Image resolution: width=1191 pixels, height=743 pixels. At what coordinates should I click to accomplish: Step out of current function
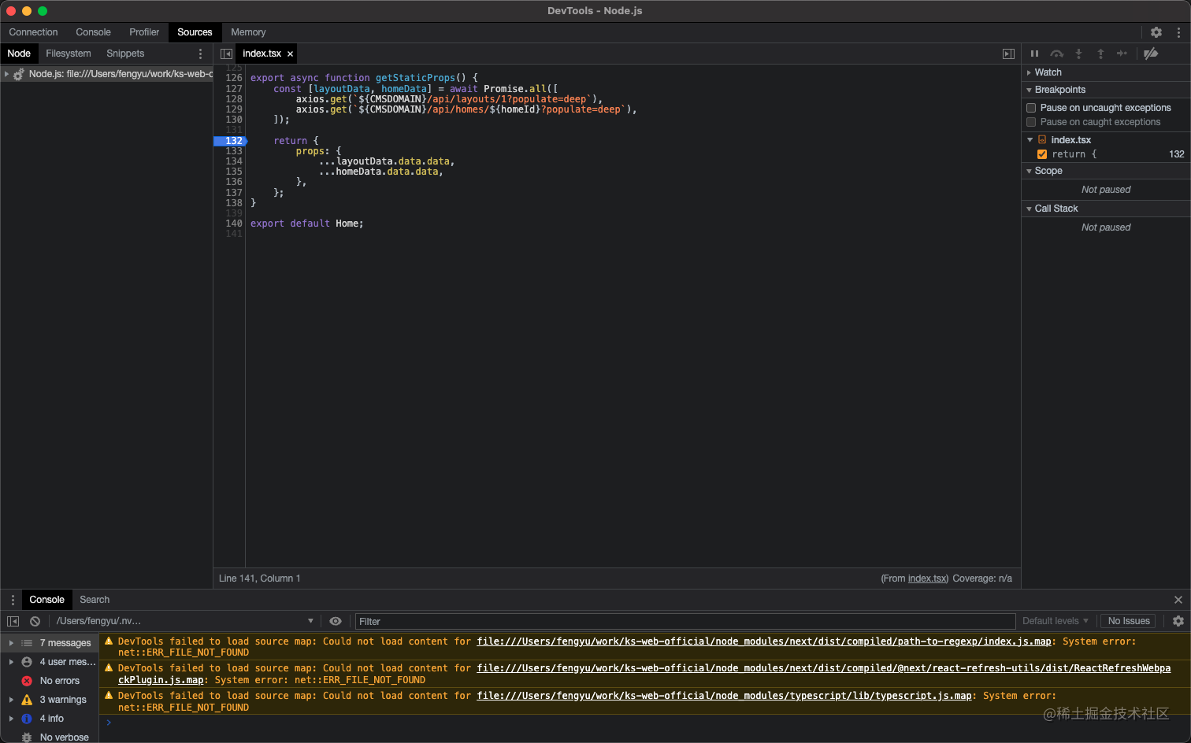[1100, 54]
